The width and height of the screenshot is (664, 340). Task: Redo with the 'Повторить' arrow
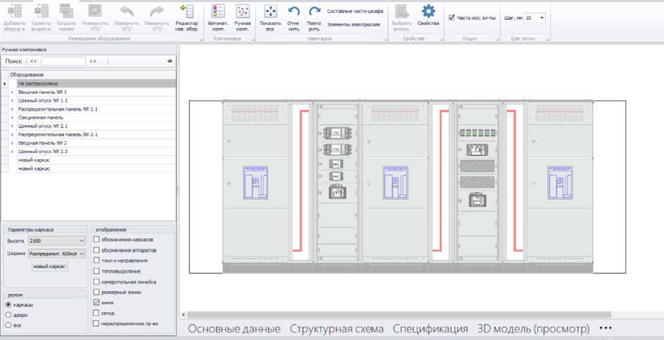click(314, 15)
